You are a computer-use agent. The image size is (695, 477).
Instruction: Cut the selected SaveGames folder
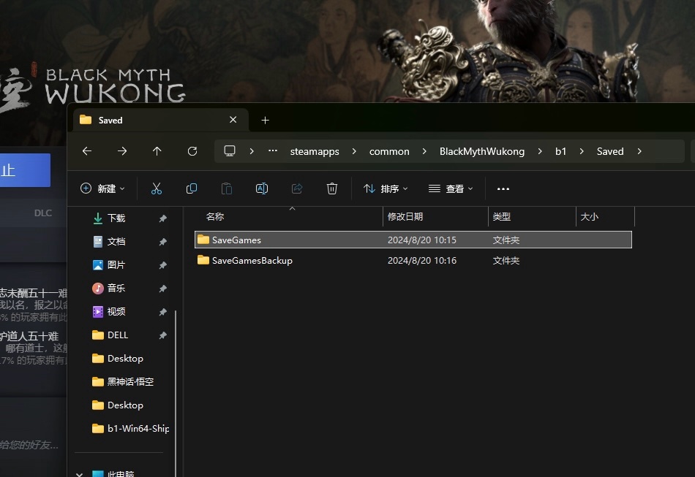(x=156, y=189)
